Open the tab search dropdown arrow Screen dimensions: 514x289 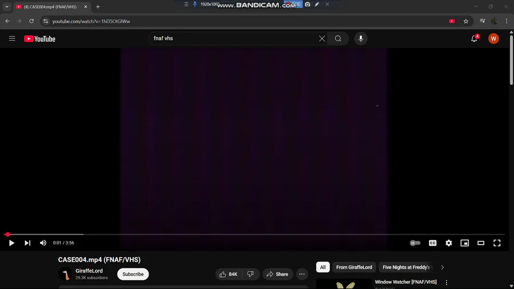click(7, 6)
